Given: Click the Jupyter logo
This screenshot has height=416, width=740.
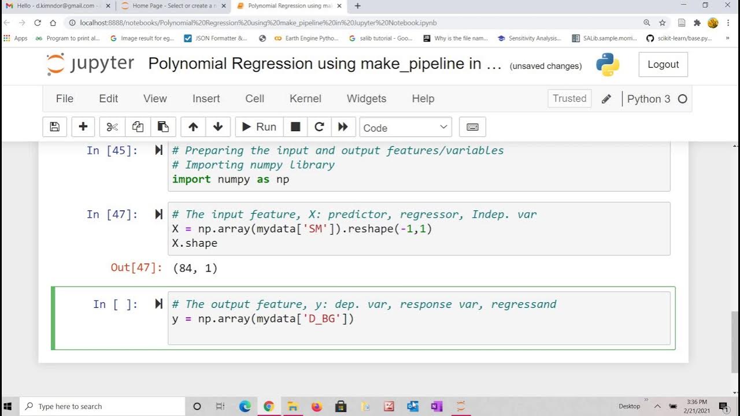Looking at the screenshot, I should (x=90, y=64).
